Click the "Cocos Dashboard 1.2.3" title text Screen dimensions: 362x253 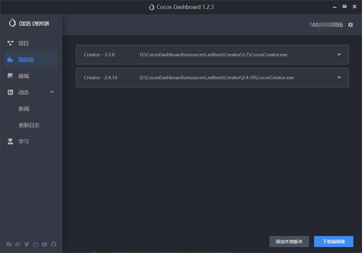pos(185,7)
